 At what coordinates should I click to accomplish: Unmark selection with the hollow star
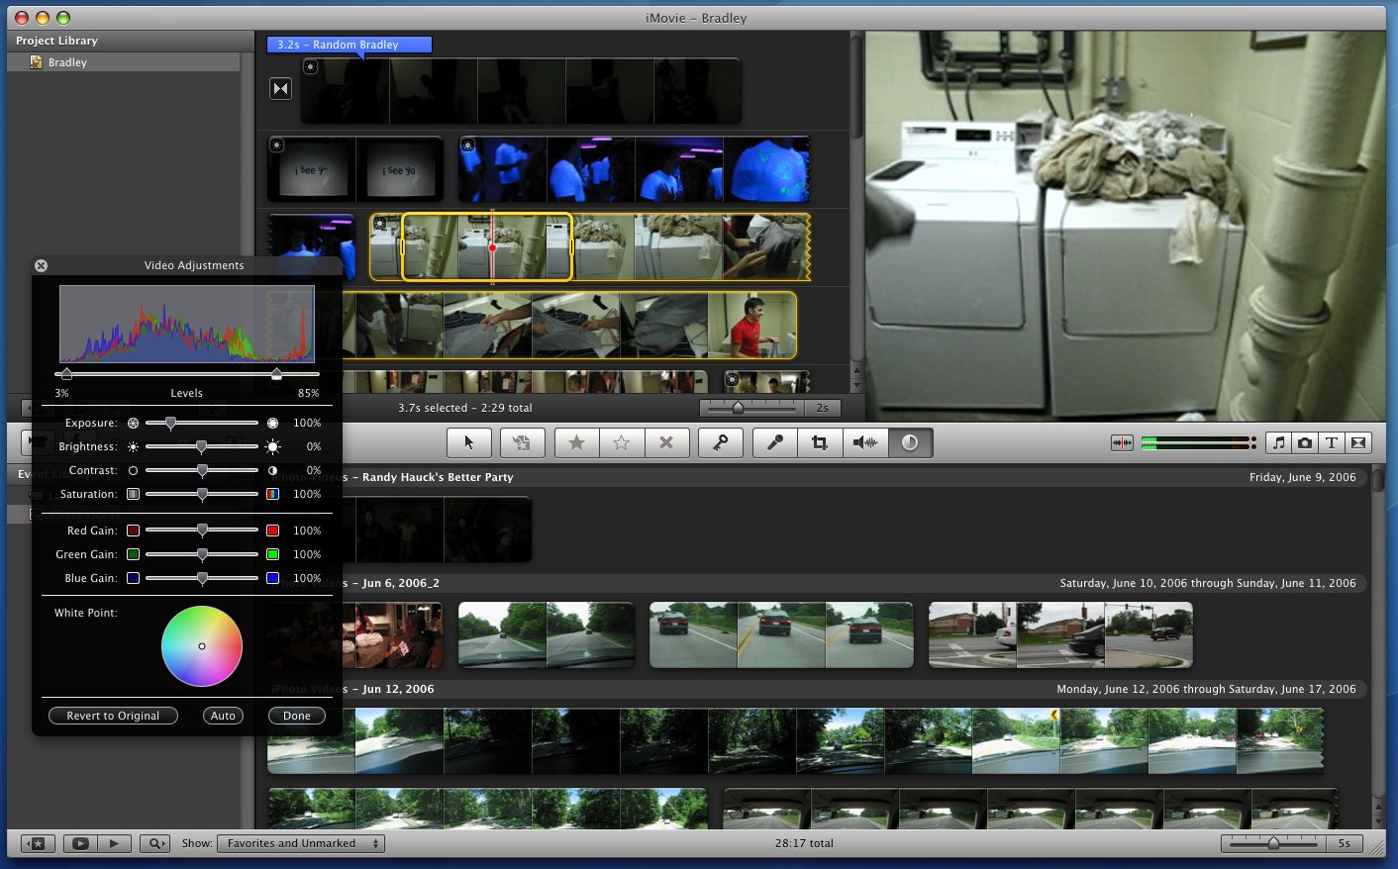(622, 442)
